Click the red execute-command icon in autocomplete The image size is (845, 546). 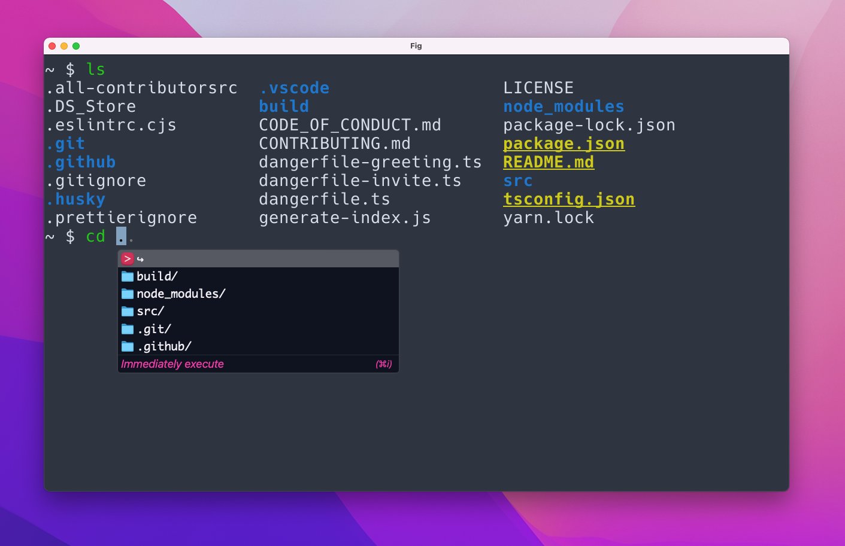point(127,259)
